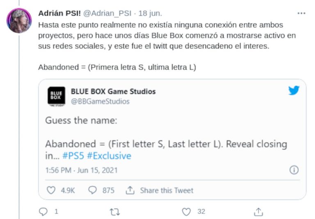
Task: Open BLUE BOX Game Studios profile name
Action: click(x=113, y=91)
